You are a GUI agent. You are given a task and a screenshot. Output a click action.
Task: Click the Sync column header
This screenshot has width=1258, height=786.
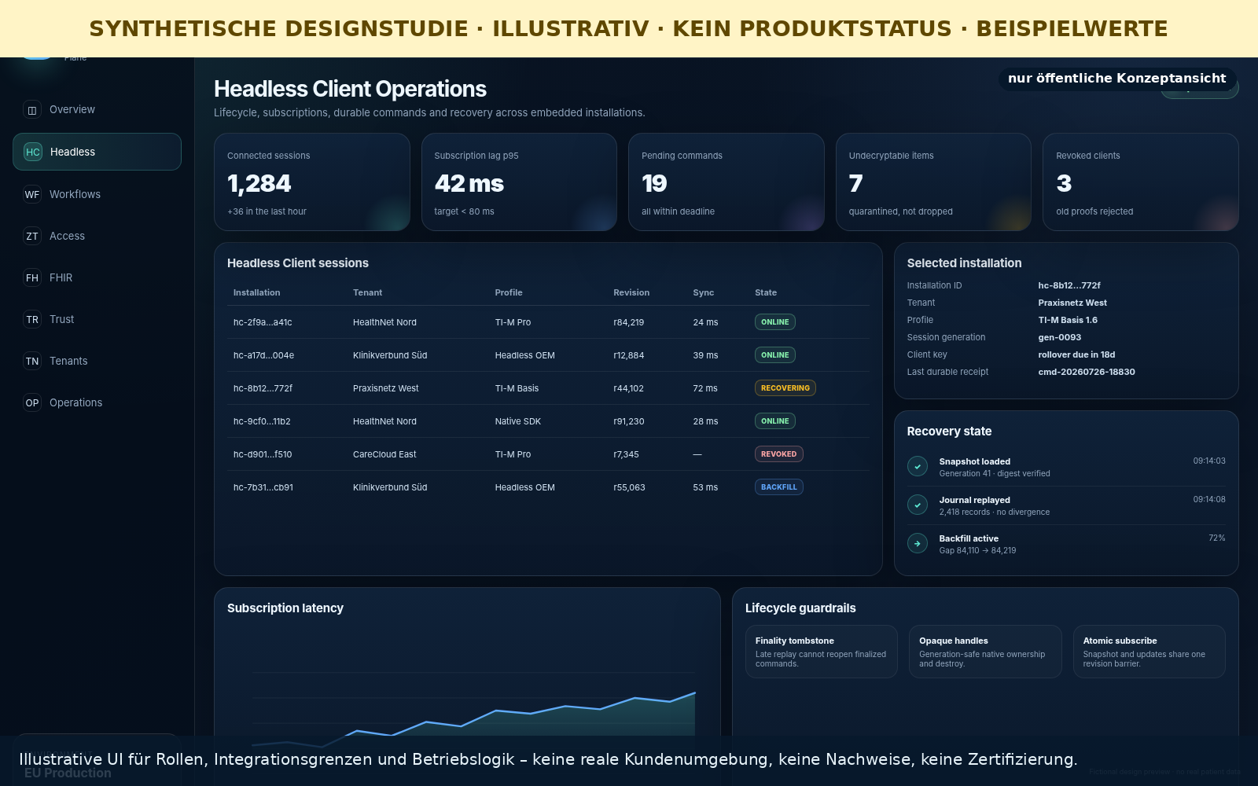pyautogui.click(x=704, y=292)
